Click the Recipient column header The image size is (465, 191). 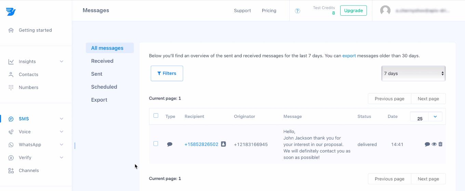[195, 116]
